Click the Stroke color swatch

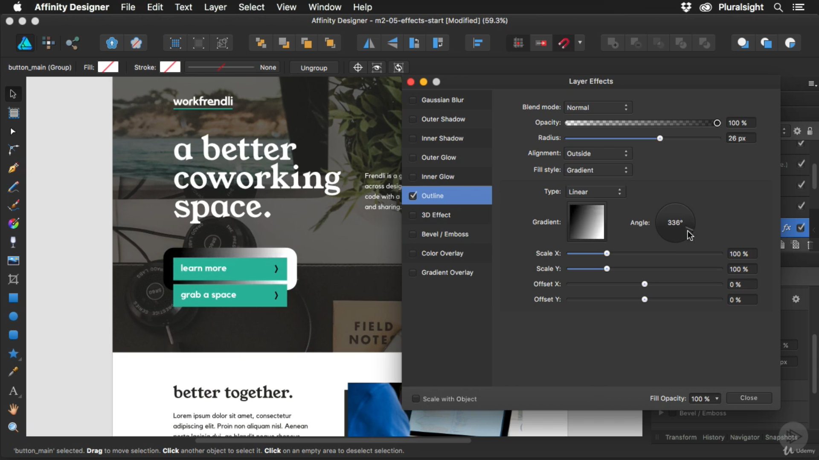pyautogui.click(x=170, y=67)
